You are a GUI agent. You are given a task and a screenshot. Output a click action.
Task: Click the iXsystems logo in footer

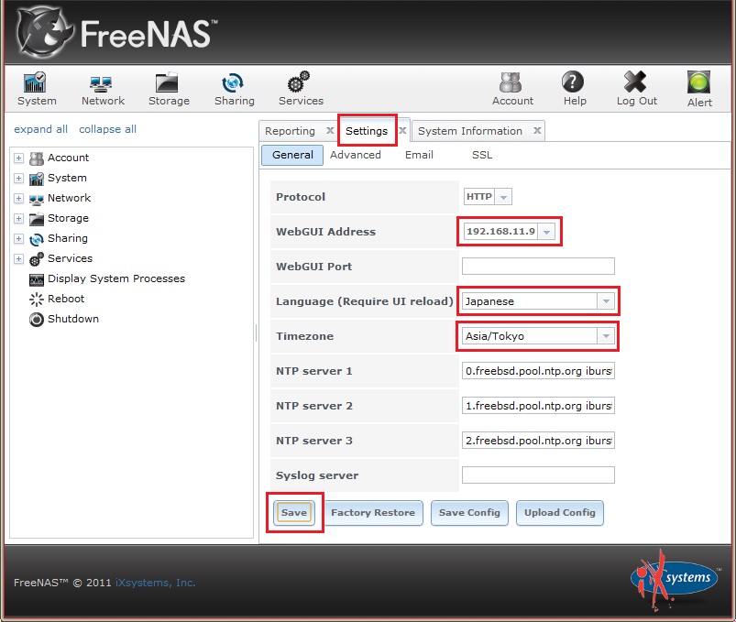pos(673,579)
